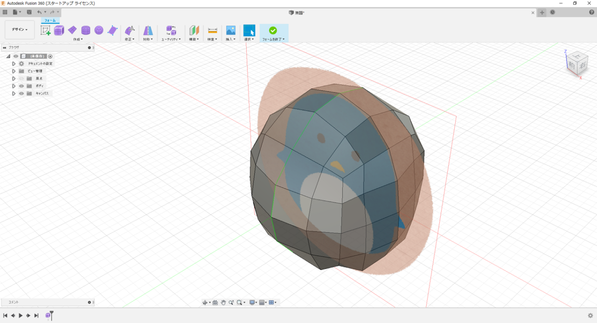Jump to timeline beginning
597x323 pixels.
tap(5, 315)
